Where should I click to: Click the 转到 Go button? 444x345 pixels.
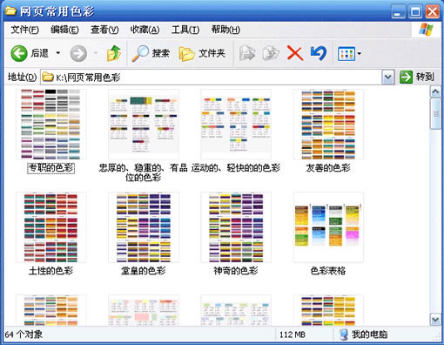click(417, 77)
